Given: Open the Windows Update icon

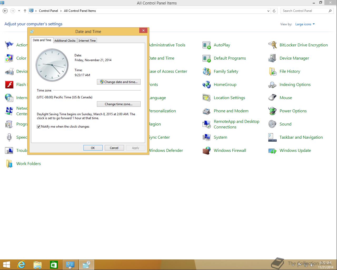Looking at the screenshot, I should (272, 151).
